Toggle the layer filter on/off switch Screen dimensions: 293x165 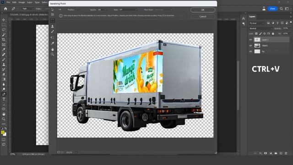291,22
